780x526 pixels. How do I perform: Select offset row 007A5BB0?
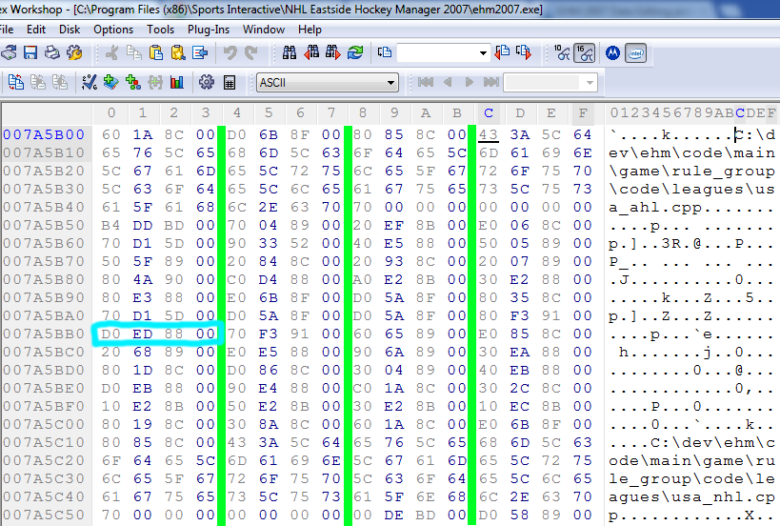44,334
